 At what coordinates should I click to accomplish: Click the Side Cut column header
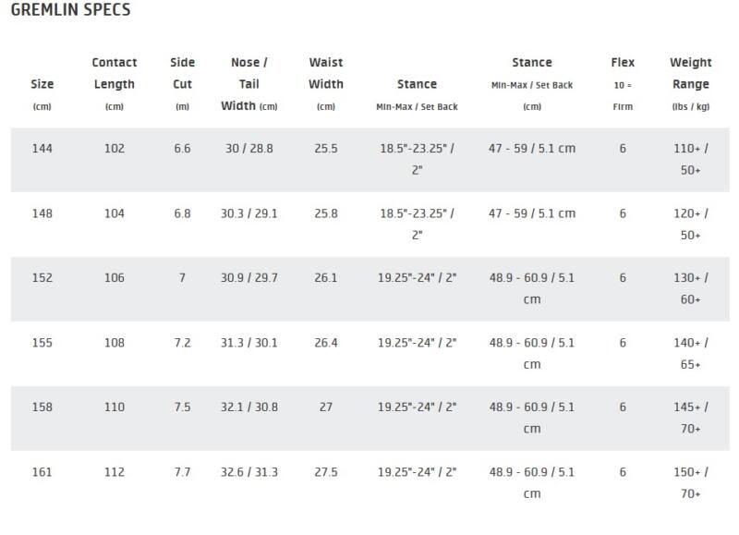[x=183, y=73]
